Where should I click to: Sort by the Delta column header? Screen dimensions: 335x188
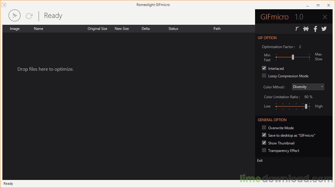(146, 29)
